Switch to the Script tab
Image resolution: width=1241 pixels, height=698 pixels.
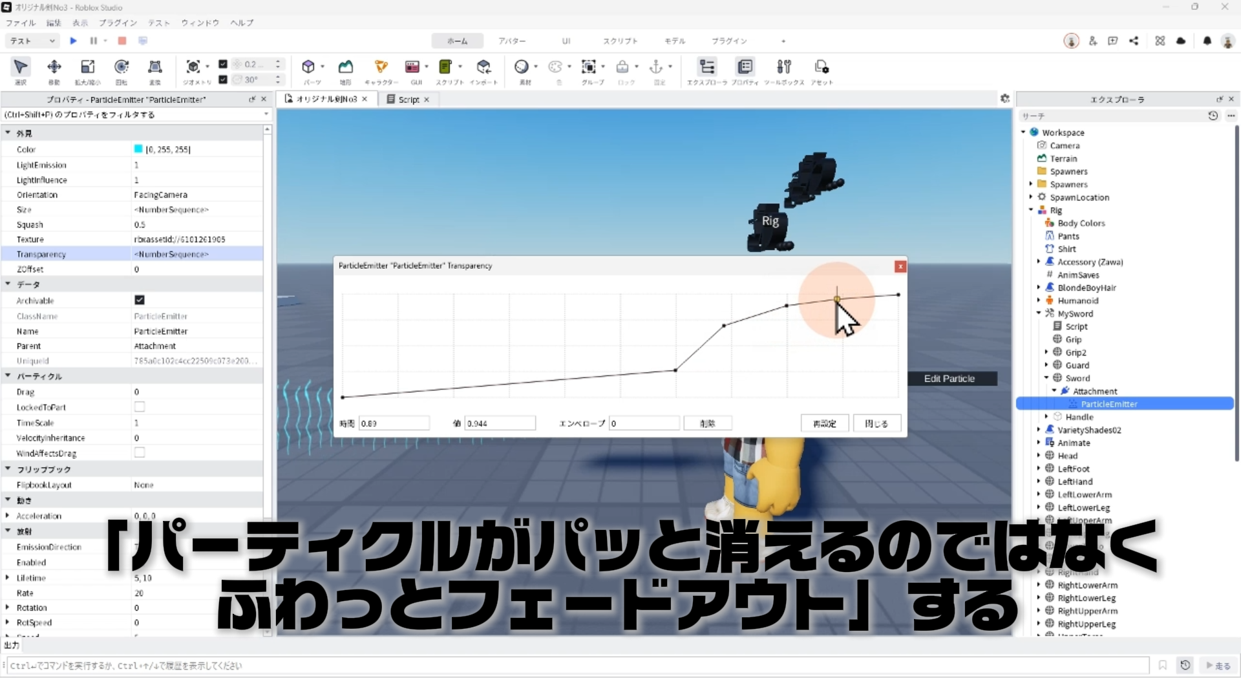(x=408, y=100)
